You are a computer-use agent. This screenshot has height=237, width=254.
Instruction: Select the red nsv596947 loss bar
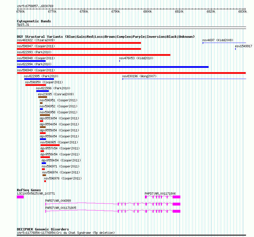pyautogui.click(x=79, y=49)
